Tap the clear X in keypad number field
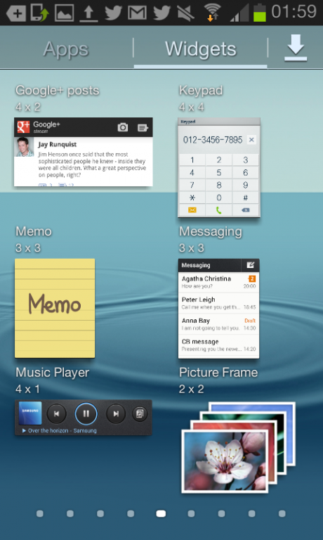The width and height of the screenshot is (323, 540). (251, 140)
